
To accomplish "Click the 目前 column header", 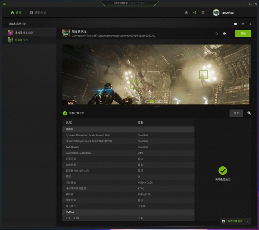I will tap(140, 123).
